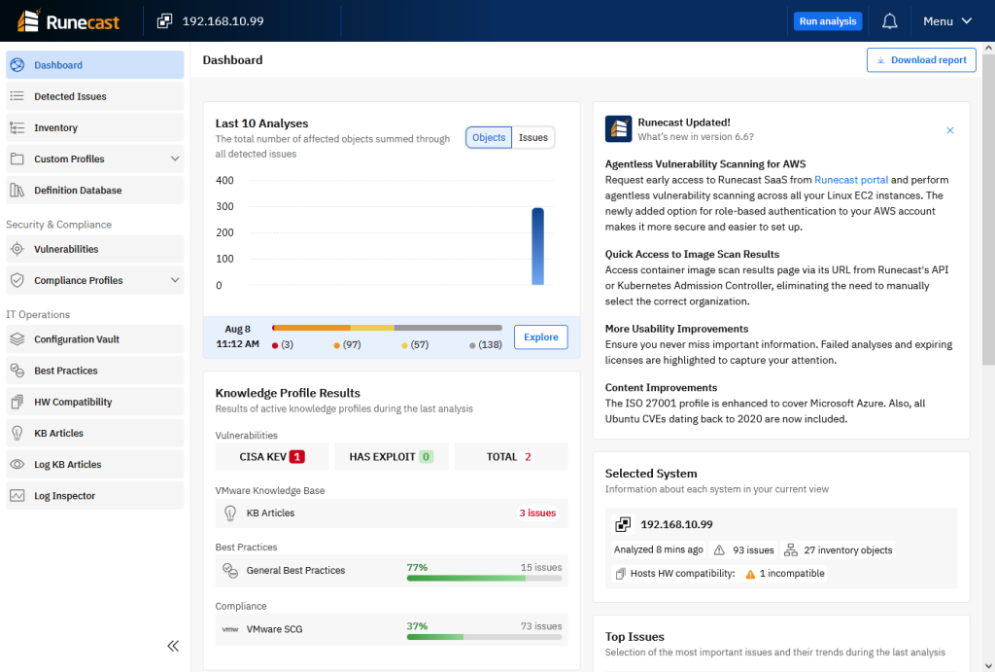Click the warning triangle next to 93 issues
The height and width of the screenshot is (672, 995).
pyautogui.click(x=719, y=550)
